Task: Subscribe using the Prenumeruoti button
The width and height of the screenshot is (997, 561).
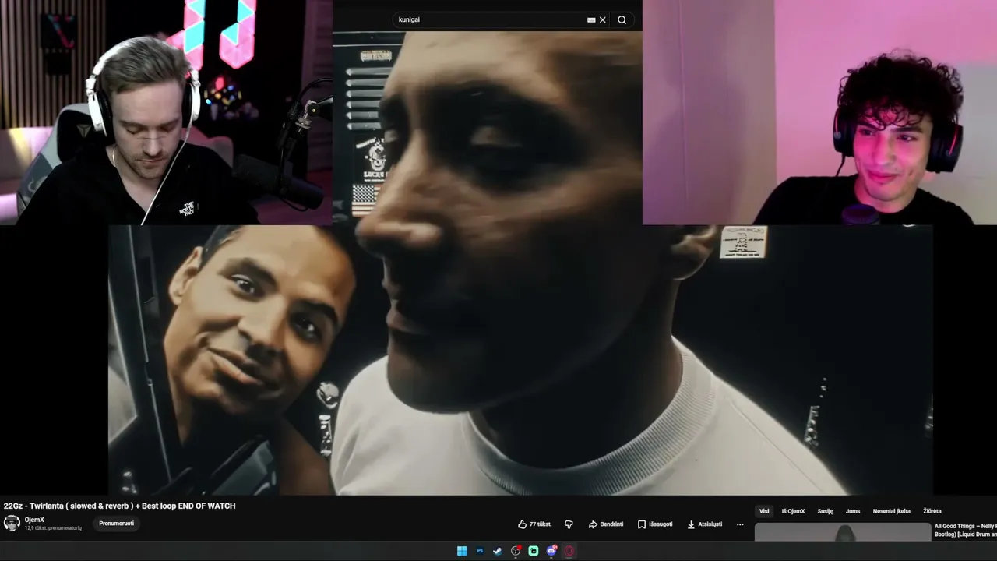Action: [116, 524]
